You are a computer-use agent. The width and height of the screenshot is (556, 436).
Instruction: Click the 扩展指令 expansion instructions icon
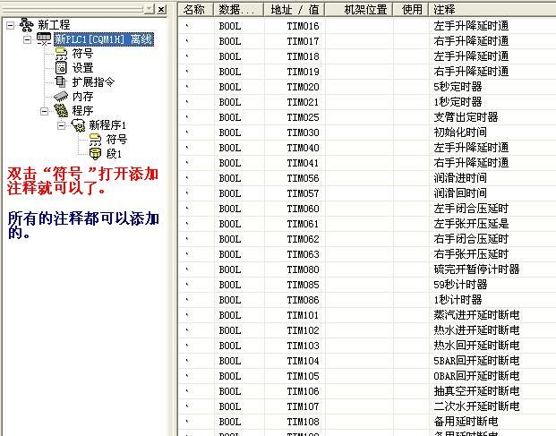click(61, 82)
